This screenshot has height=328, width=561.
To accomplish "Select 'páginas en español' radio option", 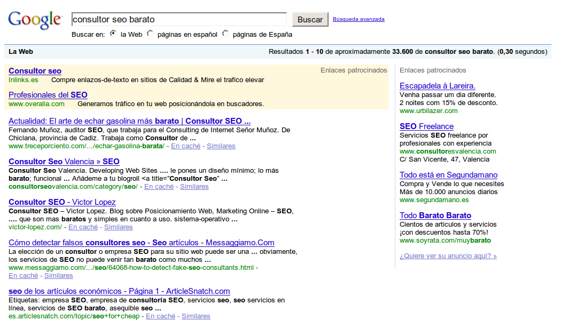I will tap(150, 34).
